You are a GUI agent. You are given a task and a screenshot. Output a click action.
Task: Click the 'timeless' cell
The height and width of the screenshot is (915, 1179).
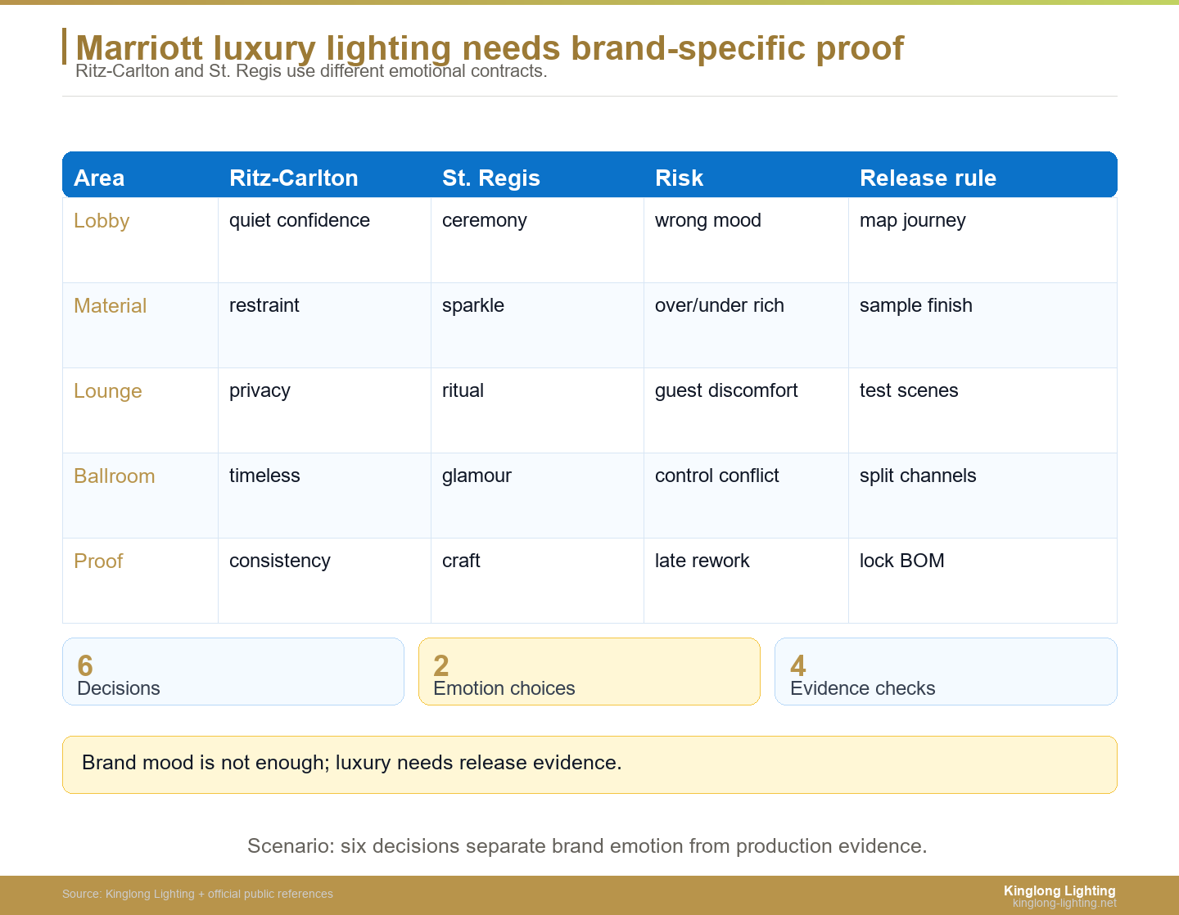click(324, 495)
